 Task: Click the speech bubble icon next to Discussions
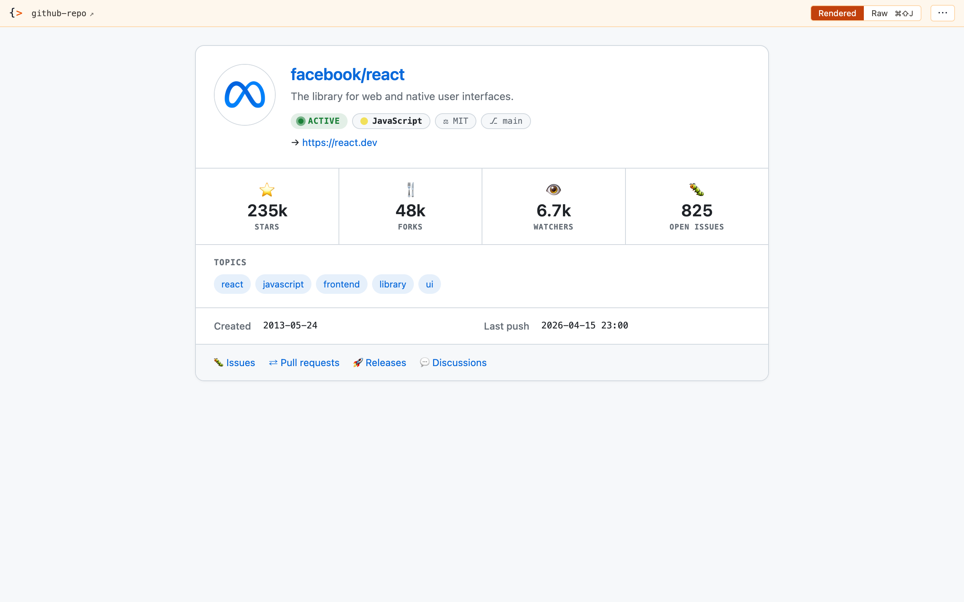425,362
